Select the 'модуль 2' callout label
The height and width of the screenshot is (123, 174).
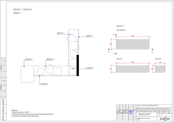point(89,68)
